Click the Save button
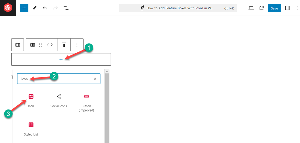Image resolution: width=300 pixels, height=143 pixels. [274, 8]
